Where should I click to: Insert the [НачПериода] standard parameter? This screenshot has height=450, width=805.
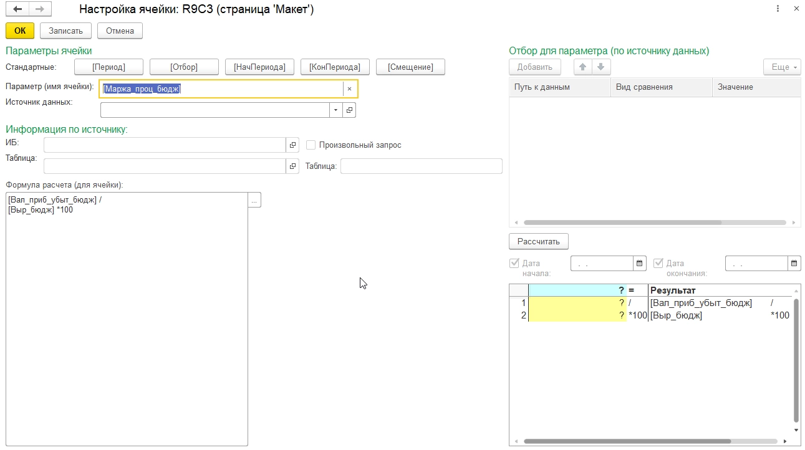pyautogui.click(x=259, y=67)
